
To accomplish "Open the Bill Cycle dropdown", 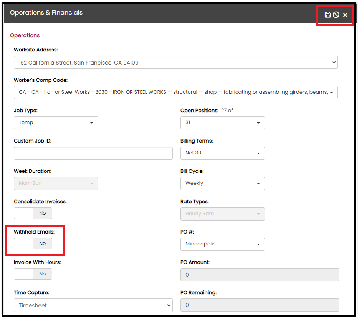I will (x=222, y=184).
